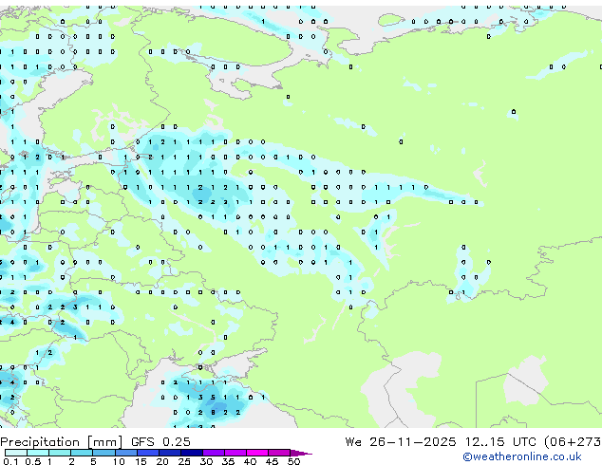Click the legend label 10
This screenshot has height=465, width=602.
pyautogui.click(x=119, y=461)
